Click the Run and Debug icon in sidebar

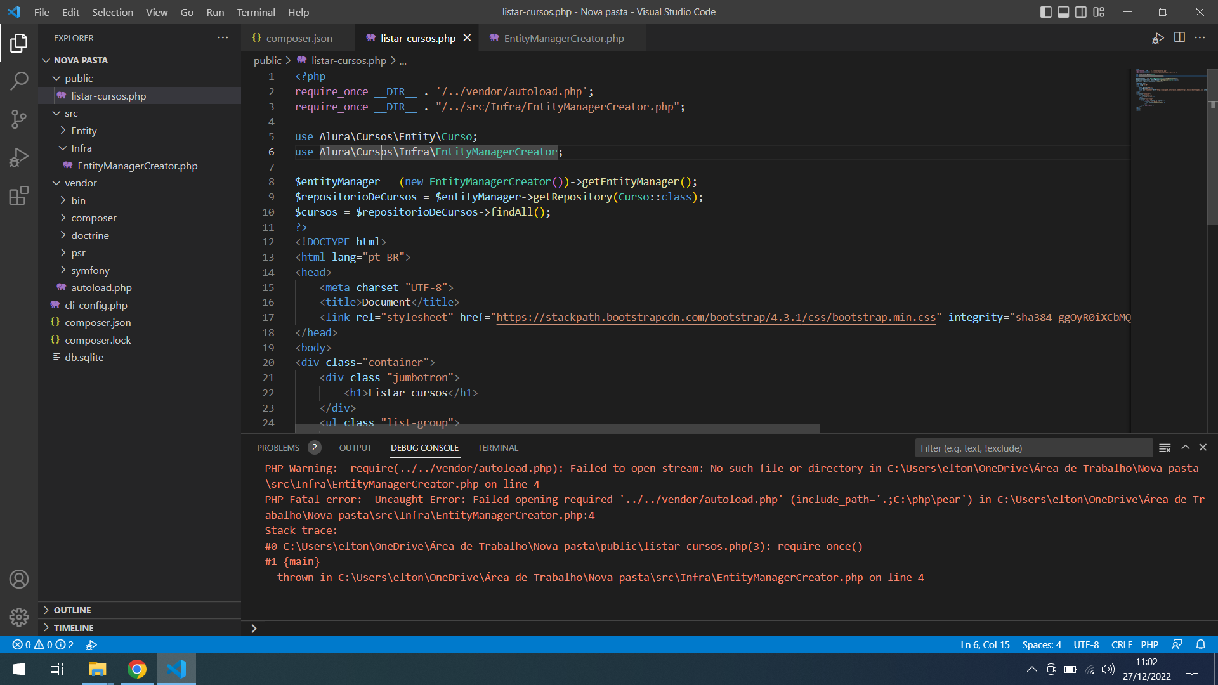tap(18, 157)
